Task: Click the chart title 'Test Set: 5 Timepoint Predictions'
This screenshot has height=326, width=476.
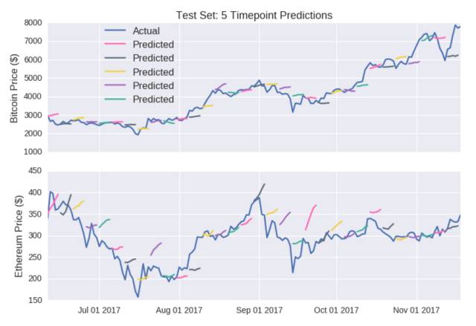Action: (254, 15)
